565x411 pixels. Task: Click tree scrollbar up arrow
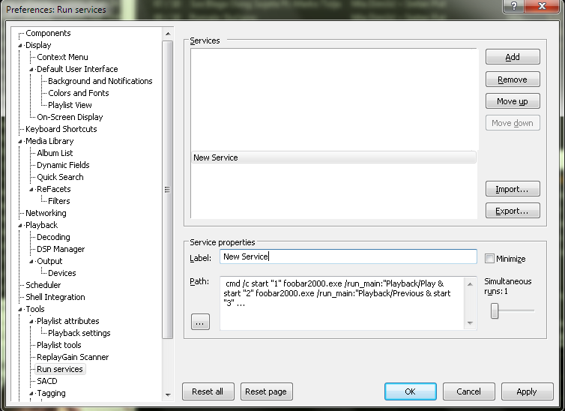[x=168, y=34]
